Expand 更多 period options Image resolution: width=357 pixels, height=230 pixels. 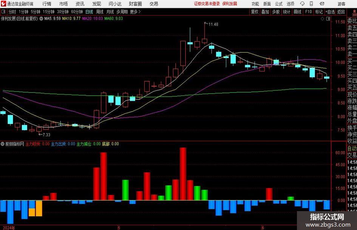pyautogui.click(x=135, y=12)
